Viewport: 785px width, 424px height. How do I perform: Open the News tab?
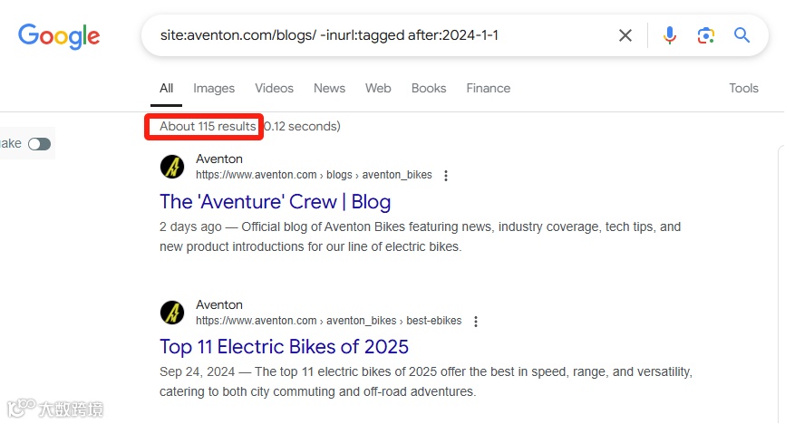tap(329, 89)
